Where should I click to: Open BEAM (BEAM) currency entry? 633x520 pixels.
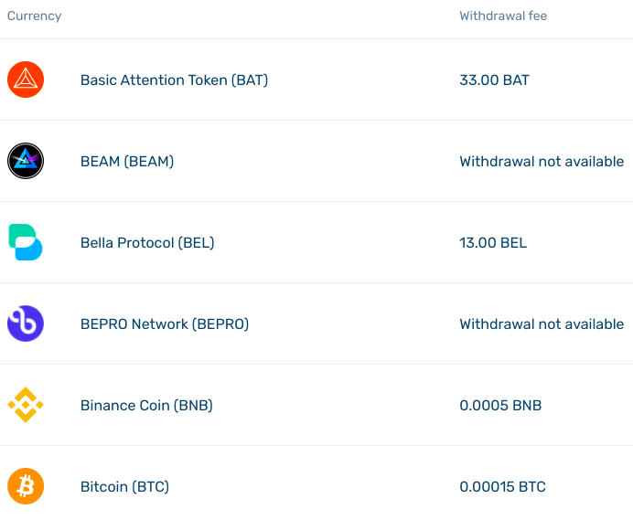[x=127, y=162]
